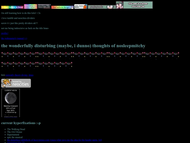This screenshot has width=190, height=143.
Task: Click the pink-purple badge beside Cringe Culture
Action: 31,7
